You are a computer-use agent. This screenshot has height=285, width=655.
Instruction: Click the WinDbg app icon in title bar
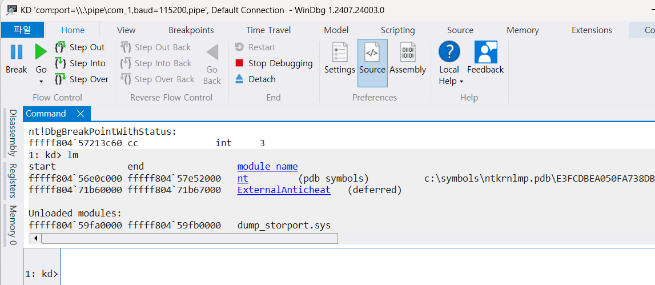pos(11,9)
